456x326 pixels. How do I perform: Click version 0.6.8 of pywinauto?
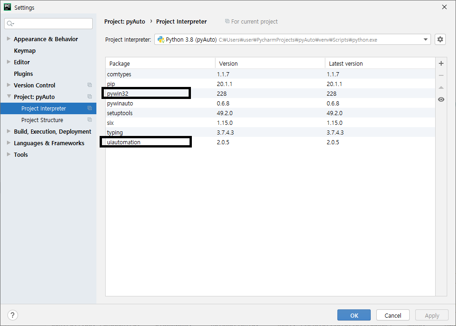point(223,103)
